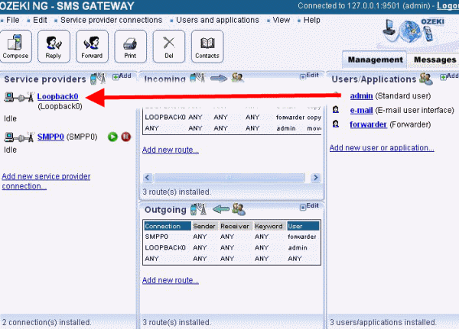Start the SMPP0 connection with green button
This screenshot has height=329, width=459.
click(112, 137)
